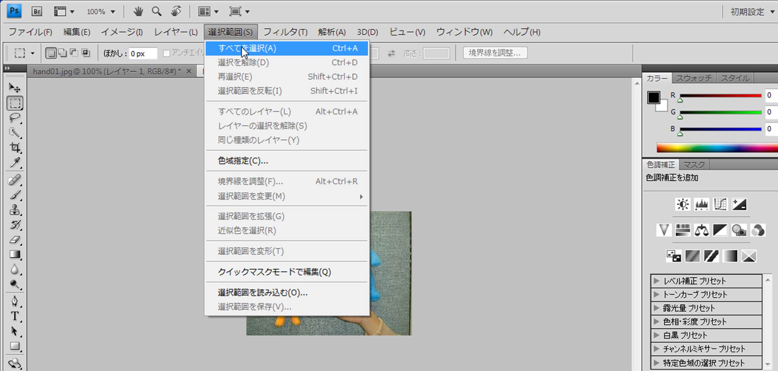Toggle the anti-alias checkbox
This screenshot has height=371, width=778.
point(166,53)
